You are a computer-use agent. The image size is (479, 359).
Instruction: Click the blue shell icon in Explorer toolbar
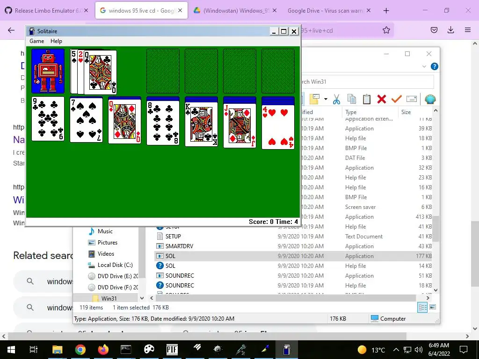(430, 99)
